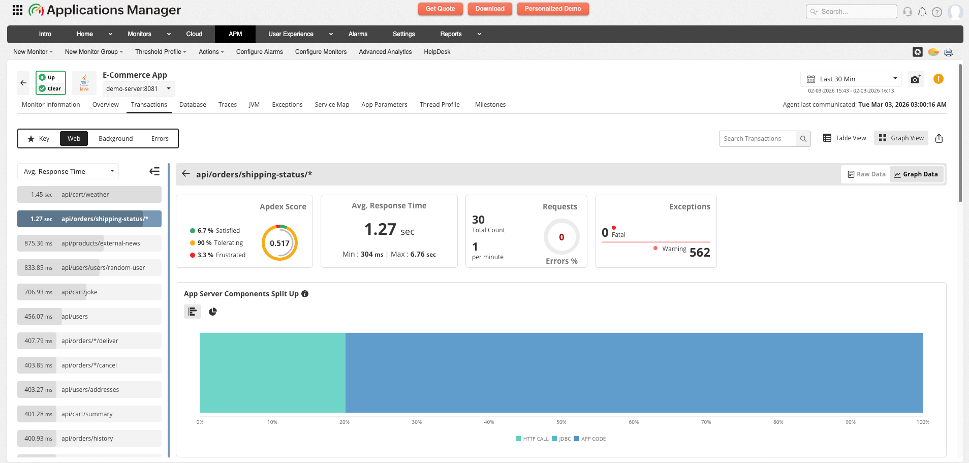Open the HelpDesk link
The width and height of the screenshot is (969, 463).
pyautogui.click(x=437, y=52)
